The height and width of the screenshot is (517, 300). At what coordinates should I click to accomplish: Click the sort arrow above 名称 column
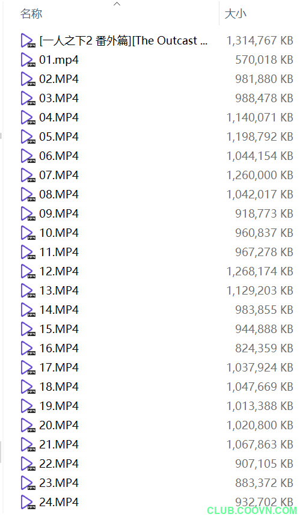tap(117, 4)
